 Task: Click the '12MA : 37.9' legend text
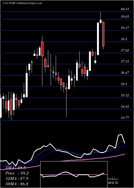pyautogui.click(x=17, y=178)
